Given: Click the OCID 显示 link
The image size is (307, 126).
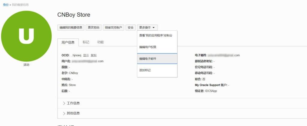Looking at the screenshot, I should click(86, 55).
